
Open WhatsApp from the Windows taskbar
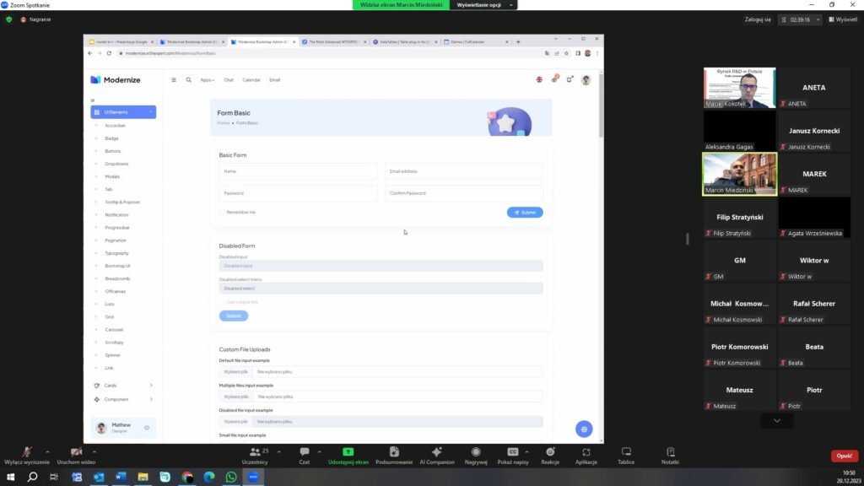coord(231,477)
